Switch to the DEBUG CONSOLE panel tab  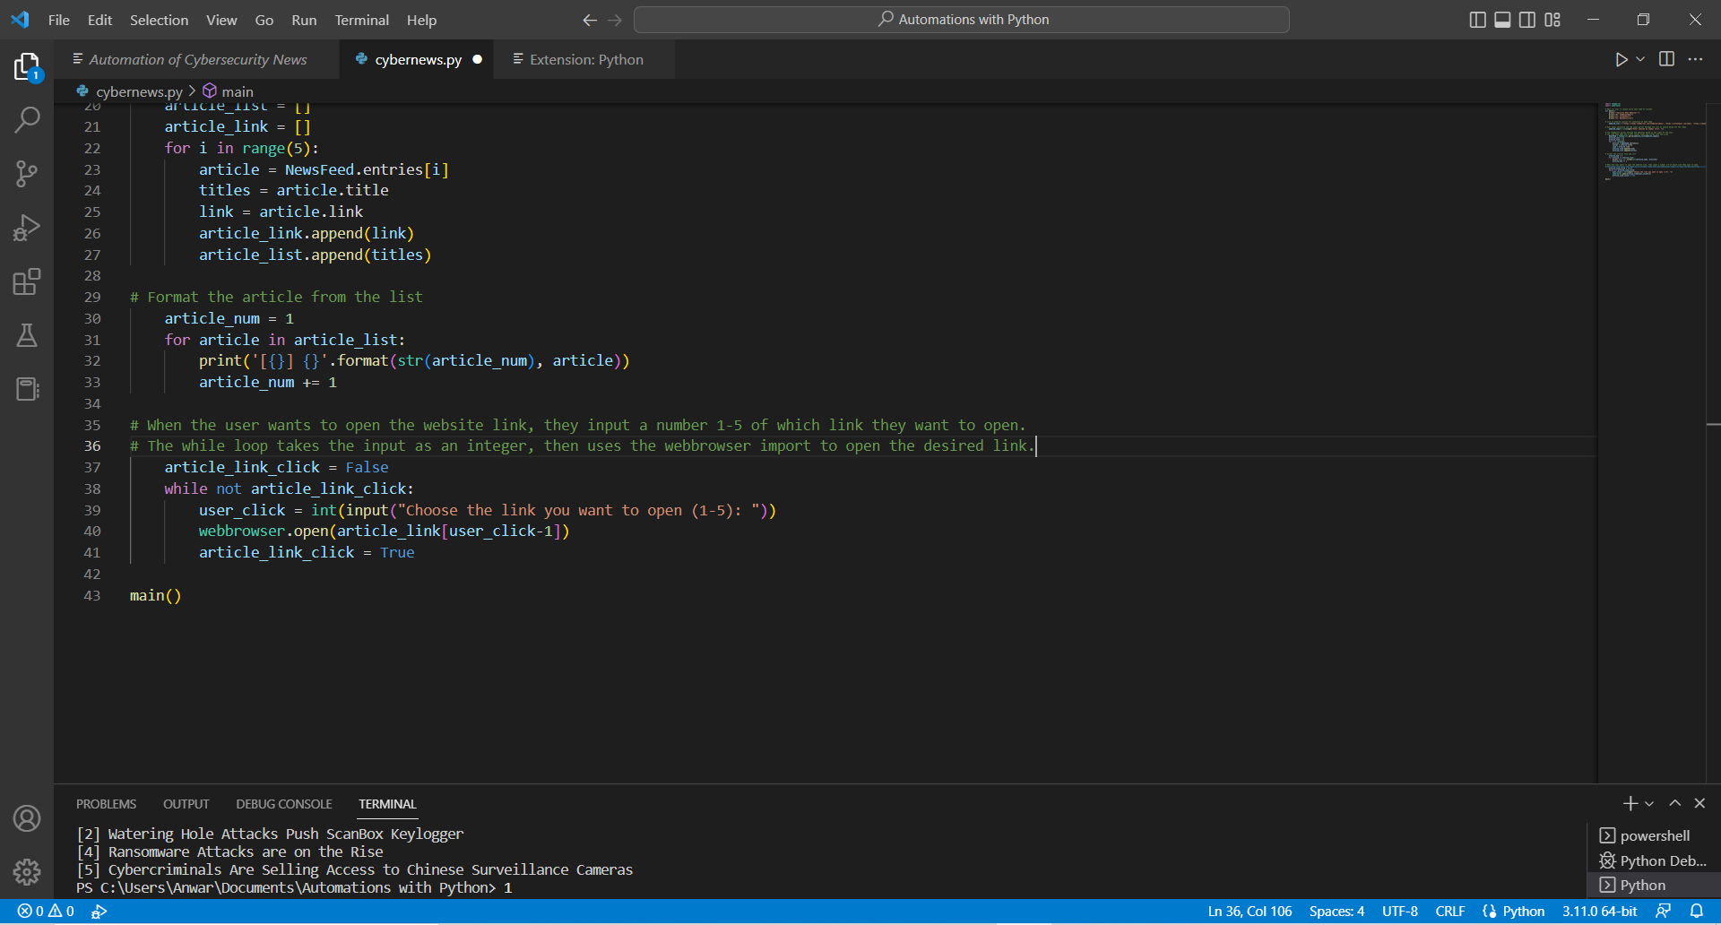284,804
